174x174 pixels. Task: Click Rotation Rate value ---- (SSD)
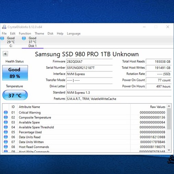[159, 74]
